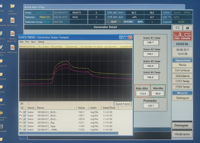
Task: Open the Setup menu
Action: [x=41, y=42]
